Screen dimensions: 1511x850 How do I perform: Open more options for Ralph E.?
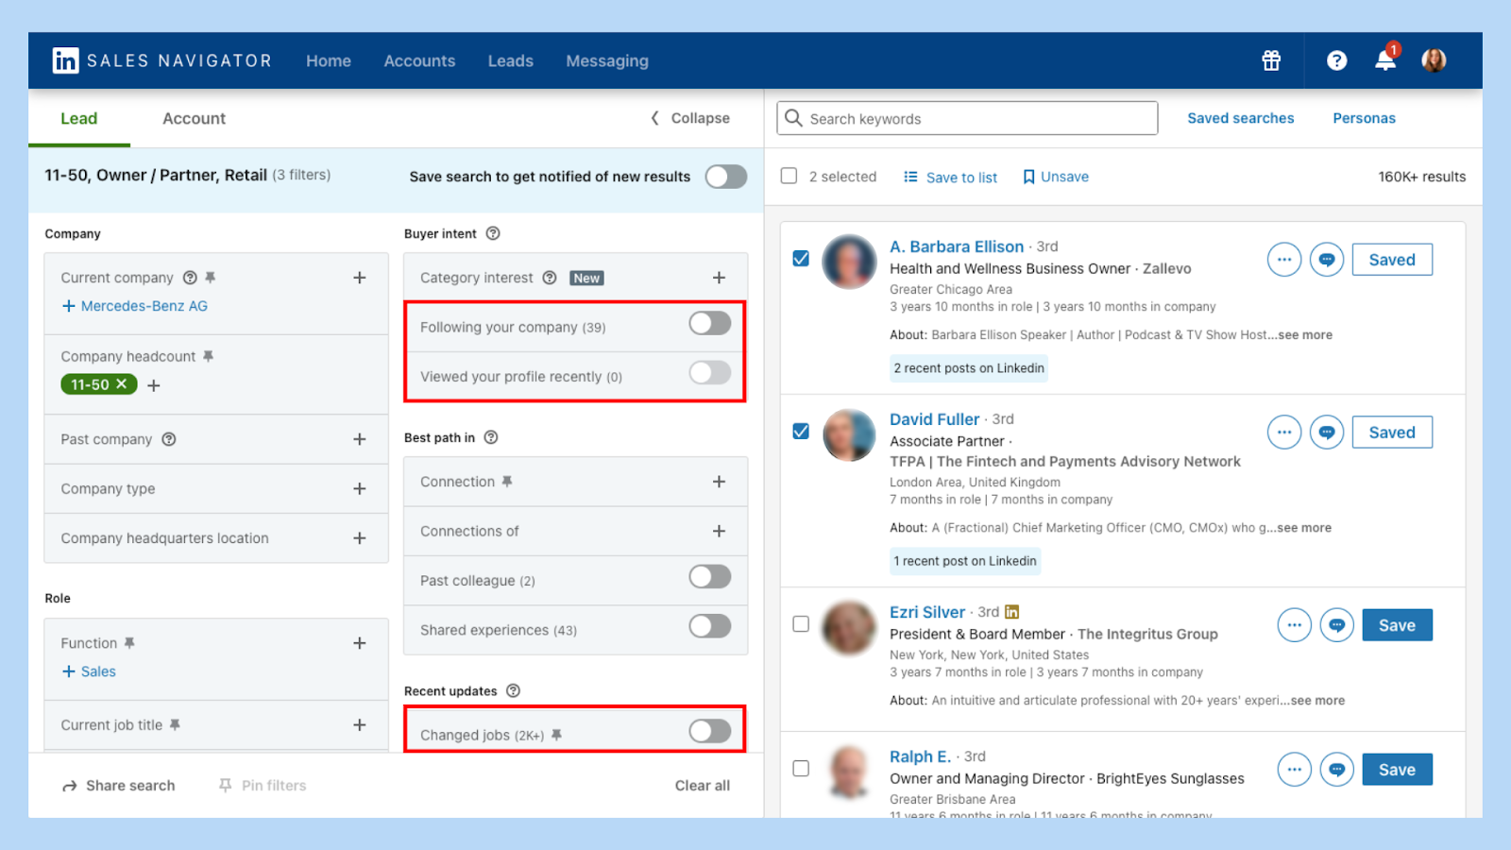[1295, 770]
